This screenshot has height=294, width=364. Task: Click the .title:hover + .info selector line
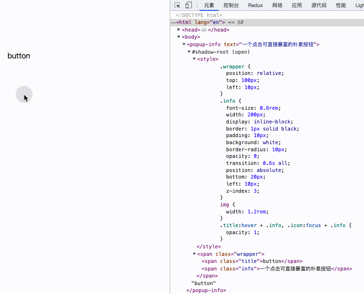pos(286,225)
